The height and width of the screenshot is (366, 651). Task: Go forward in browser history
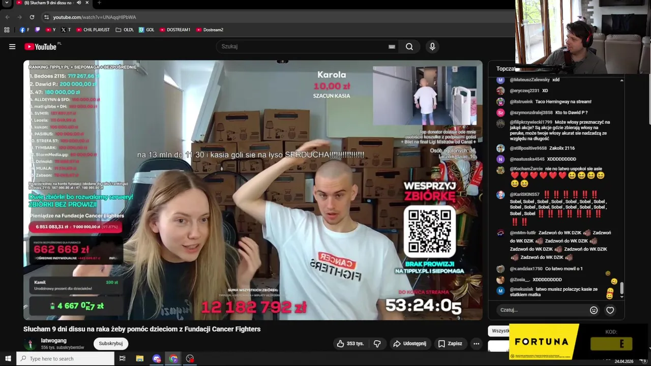click(x=19, y=17)
